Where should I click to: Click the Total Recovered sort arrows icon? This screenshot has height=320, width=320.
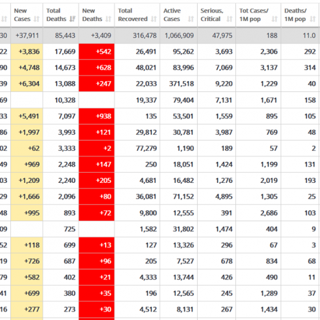(x=154, y=19)
